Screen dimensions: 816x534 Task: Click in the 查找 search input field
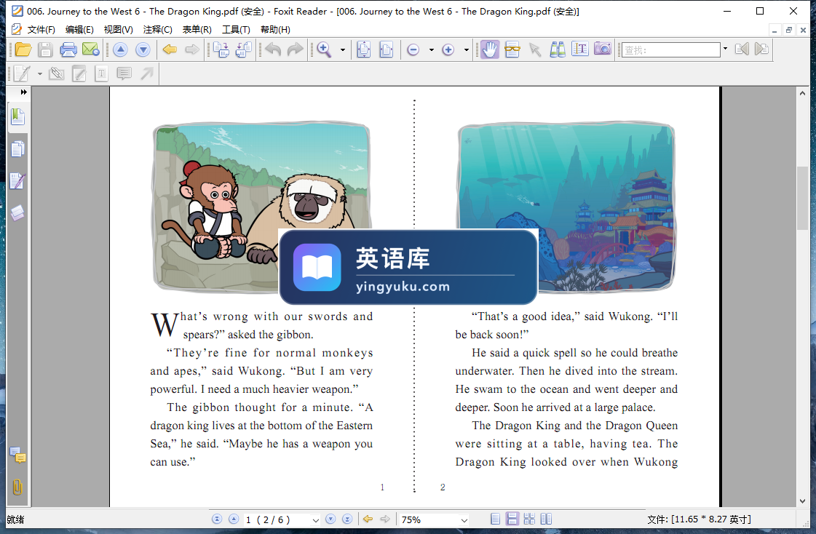pos(671,50)
